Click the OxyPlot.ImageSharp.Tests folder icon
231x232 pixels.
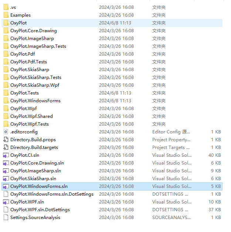pyautogui.click(x=6, y=46)
